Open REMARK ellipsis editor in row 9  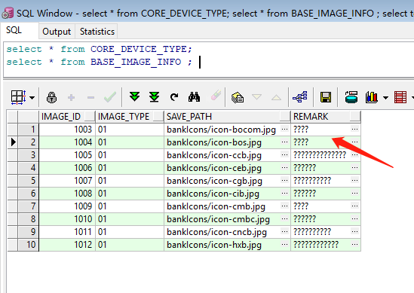tap(355, 232)
